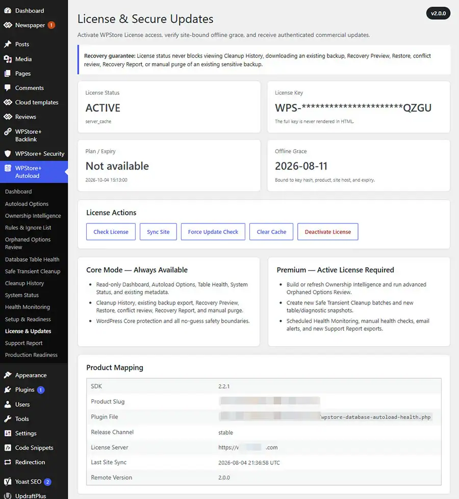Click the ACTIVE license status text
This screenshot has width=459, height=499.
point(103,108)
